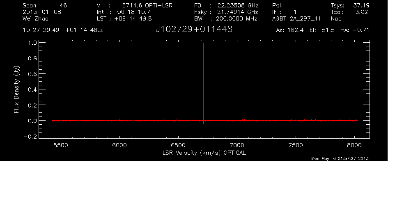Click the 0.4 tick on y-axis
This screenshot has width=395, height=201.
pos(32,89)
